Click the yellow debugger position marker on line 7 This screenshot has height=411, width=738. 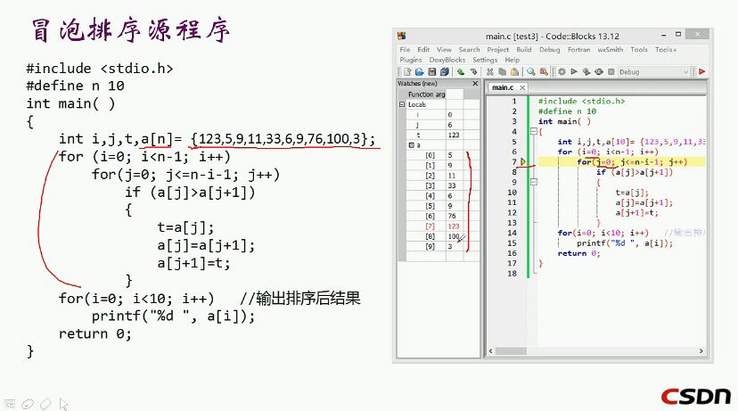pyautogui.click(x=523, y=162)
